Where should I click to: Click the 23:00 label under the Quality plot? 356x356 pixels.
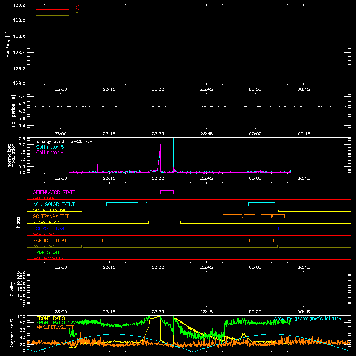pos(61,312)
